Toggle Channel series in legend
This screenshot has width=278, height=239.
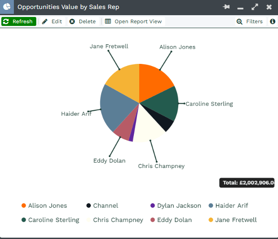[x=102, y=205]
